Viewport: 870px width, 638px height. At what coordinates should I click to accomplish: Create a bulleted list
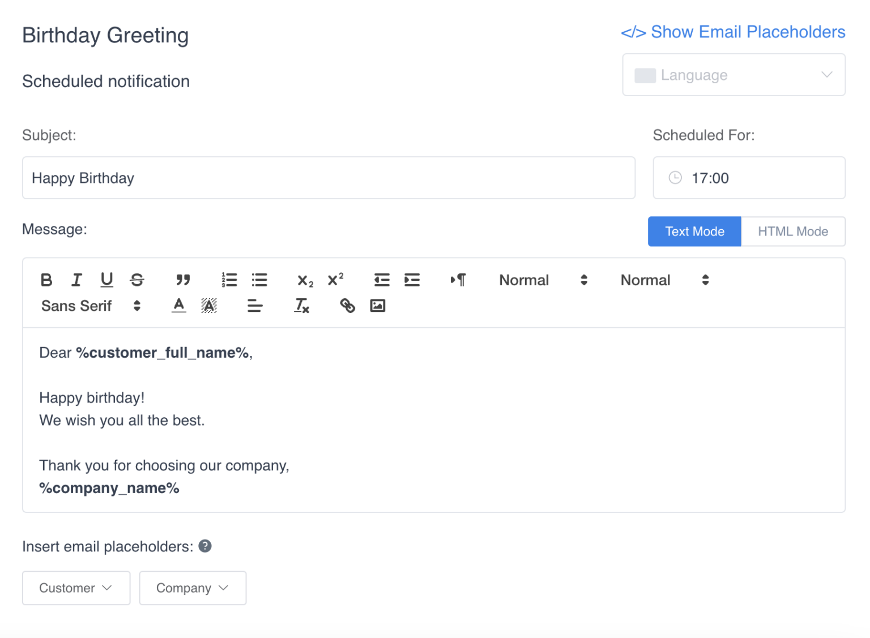pyautogui.click(x=259, y=280)
